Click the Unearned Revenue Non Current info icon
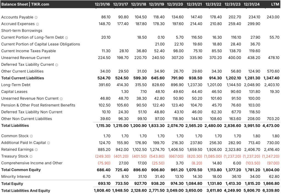The height and width of the screenshot is (196, 281). (x=61, y=99)
